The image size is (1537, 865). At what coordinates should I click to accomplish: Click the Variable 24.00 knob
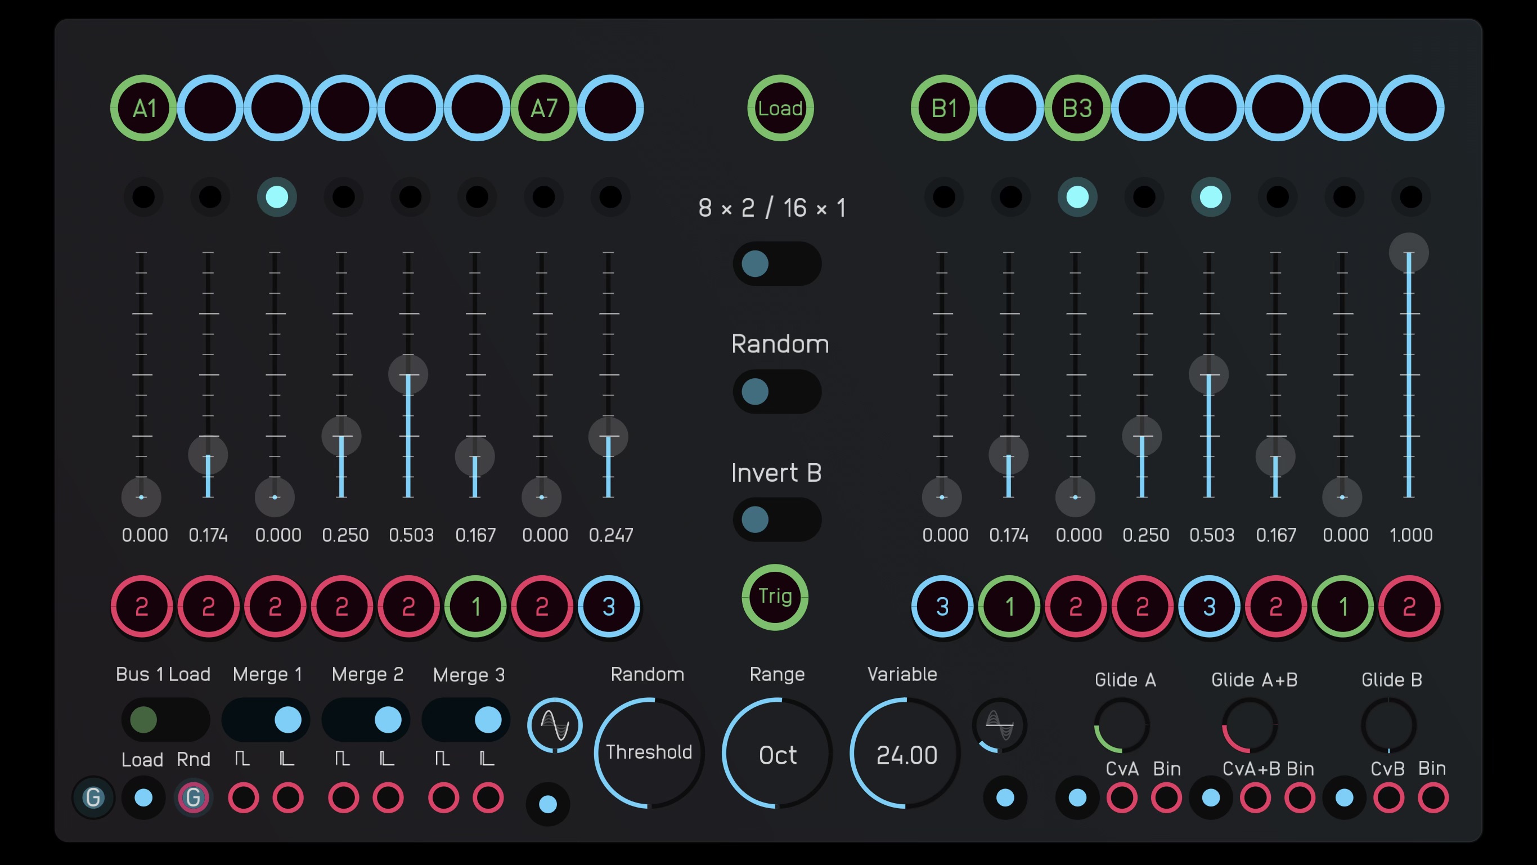pyautogui.click(x=906, y=753)
